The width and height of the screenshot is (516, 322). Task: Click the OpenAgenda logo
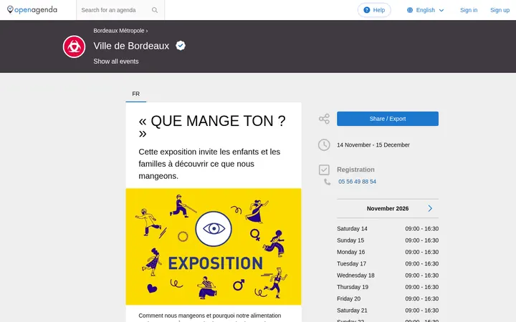coord(32,10)
